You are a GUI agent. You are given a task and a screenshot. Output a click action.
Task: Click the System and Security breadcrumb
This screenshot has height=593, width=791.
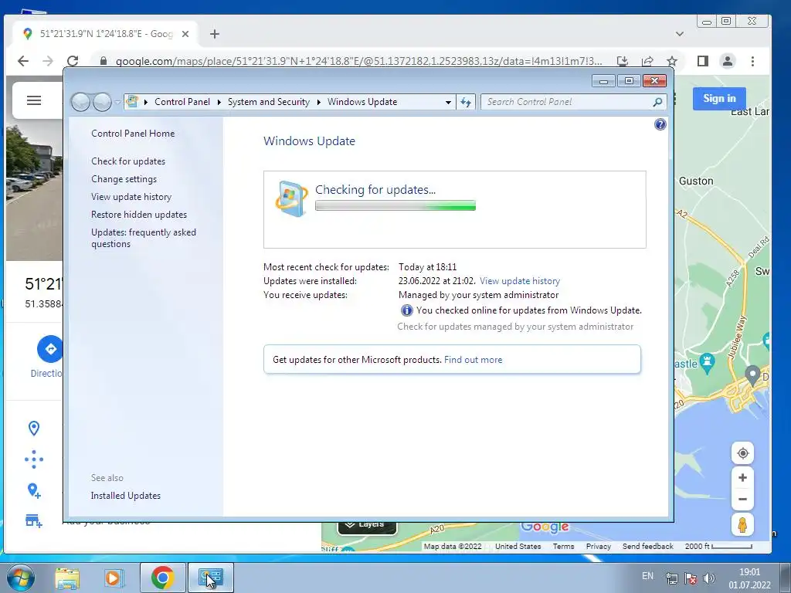point(268,102)
